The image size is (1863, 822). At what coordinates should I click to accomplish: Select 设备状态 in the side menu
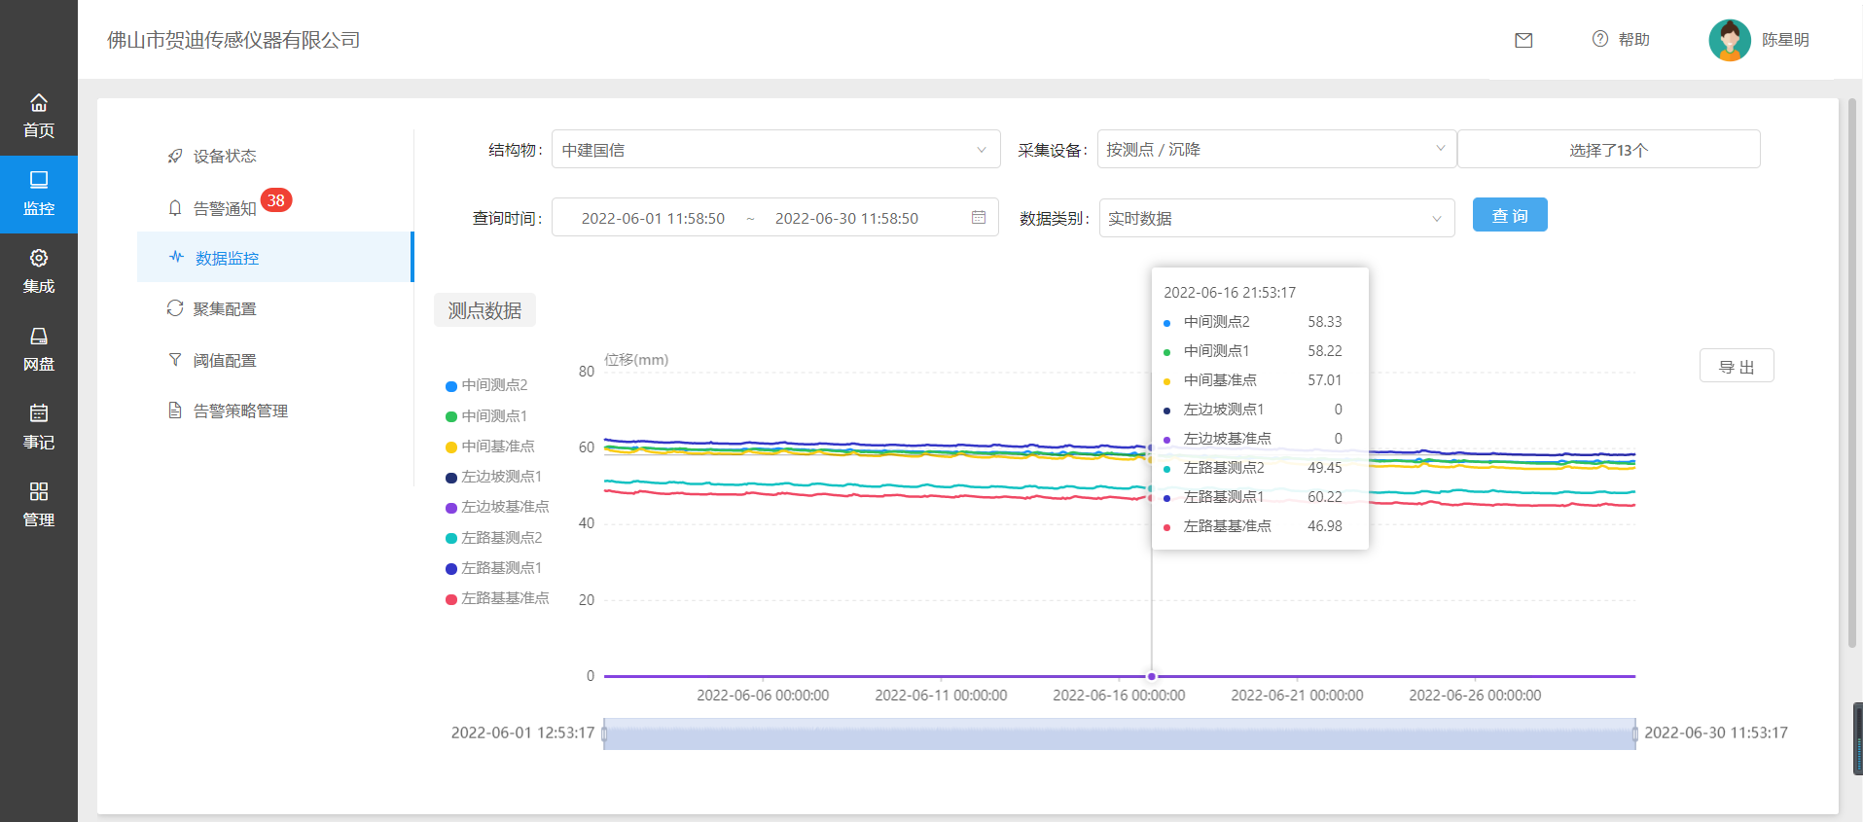225,157
